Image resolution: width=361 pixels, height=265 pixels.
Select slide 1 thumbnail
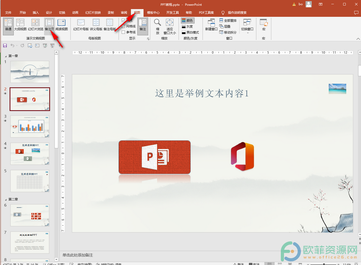pyautogui.click(x=30, y=72)
